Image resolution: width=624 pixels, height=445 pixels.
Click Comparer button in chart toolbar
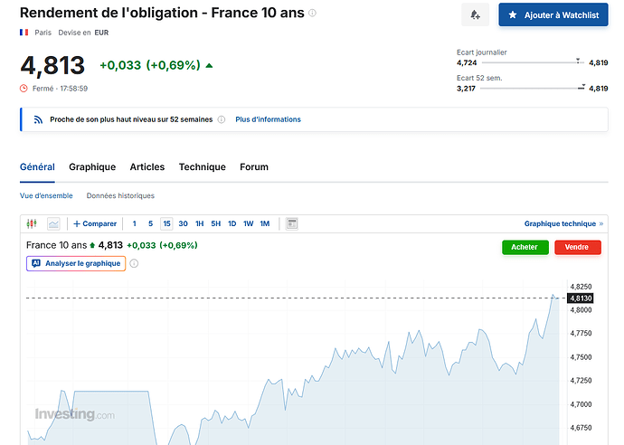tap(95, 223)
